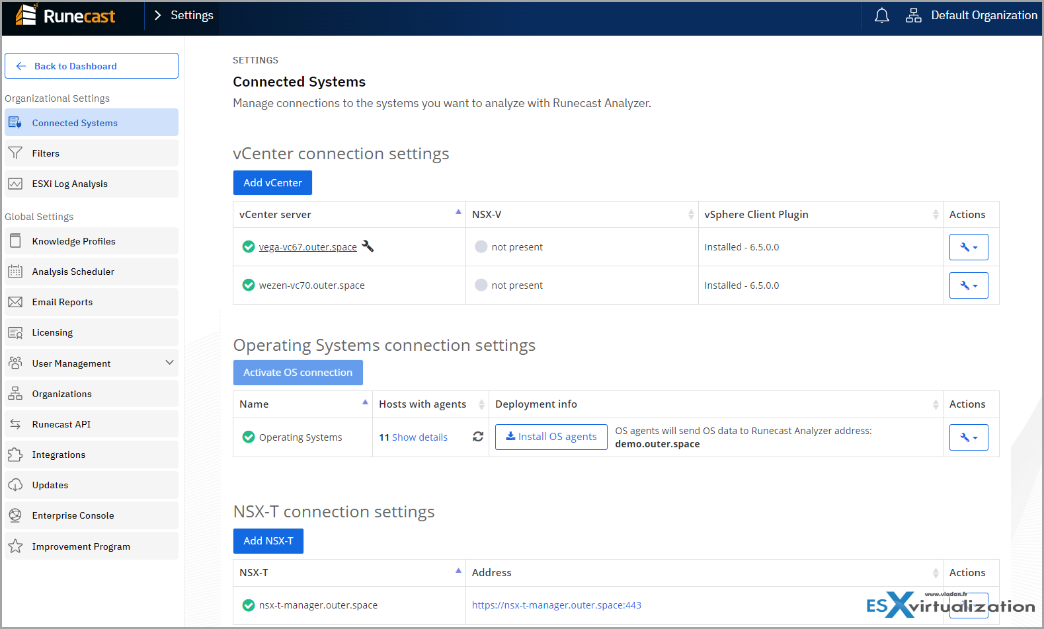
Task: Expand the User Management section
Action: [91, 363]
